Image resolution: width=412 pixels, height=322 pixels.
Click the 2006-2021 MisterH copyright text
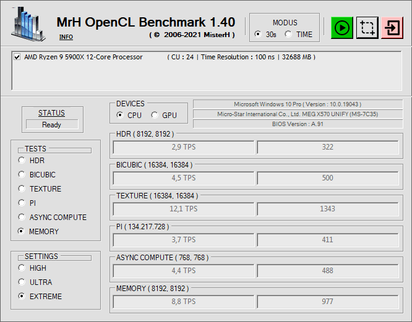(x=192, y=35)
